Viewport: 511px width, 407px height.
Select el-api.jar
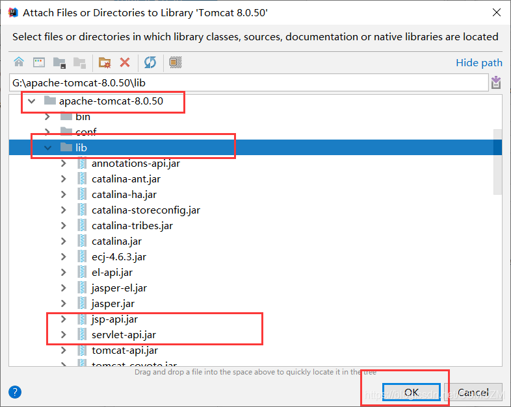[x=112, y=273]
